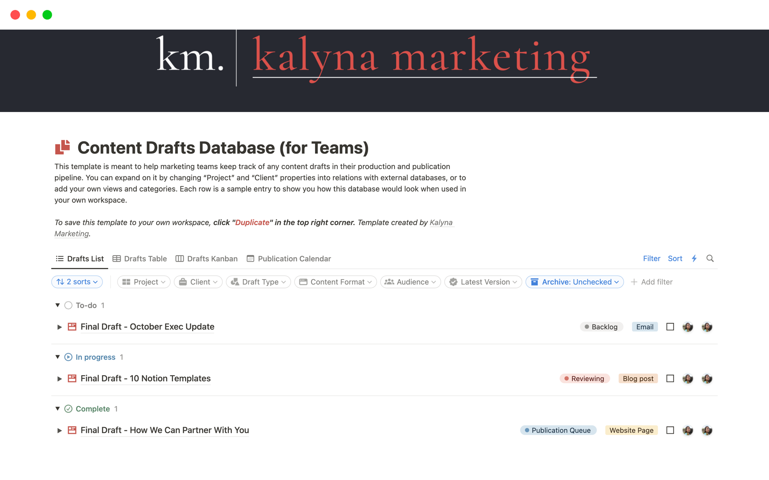
Task: Click the Reviewing status tag
Action: click(584, 378)
